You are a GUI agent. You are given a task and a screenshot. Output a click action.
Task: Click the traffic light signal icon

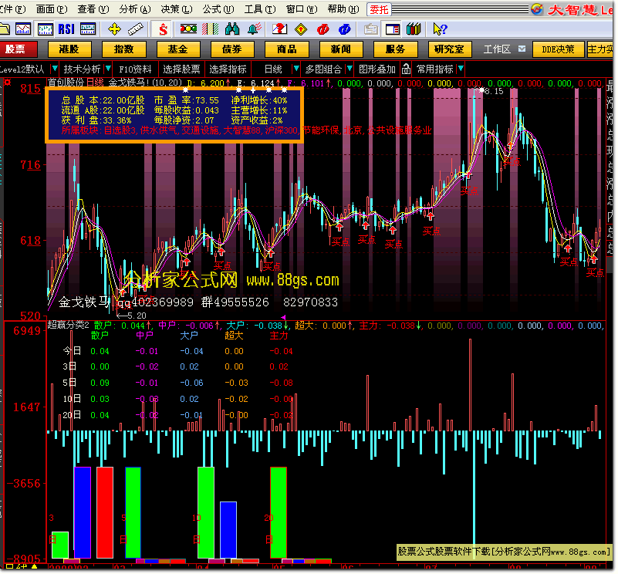pyautogui.click(x=188, y=29)
